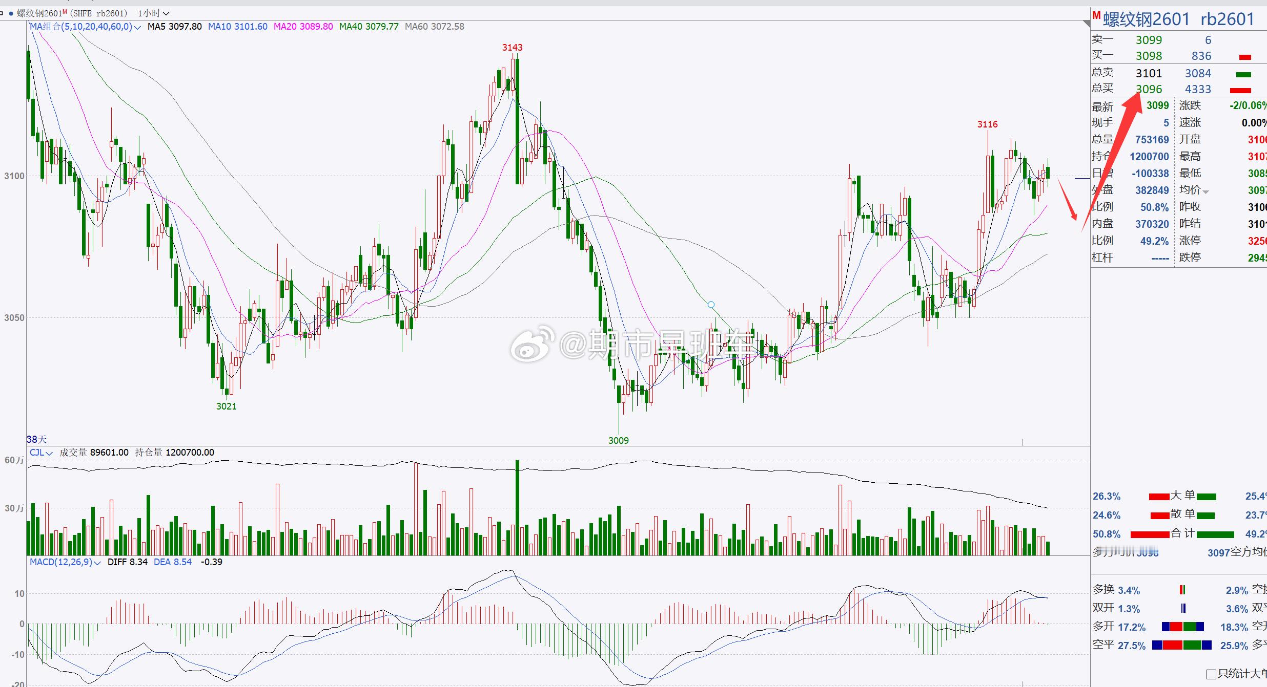
Task: Click the green bar next to 总卖 volume
Action: [x=1243, y=74]
